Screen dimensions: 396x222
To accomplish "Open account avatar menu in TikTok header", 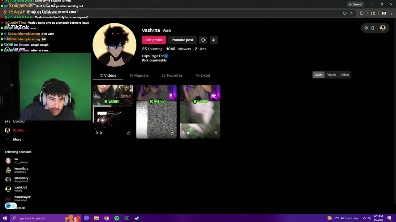I will point(383,28).
